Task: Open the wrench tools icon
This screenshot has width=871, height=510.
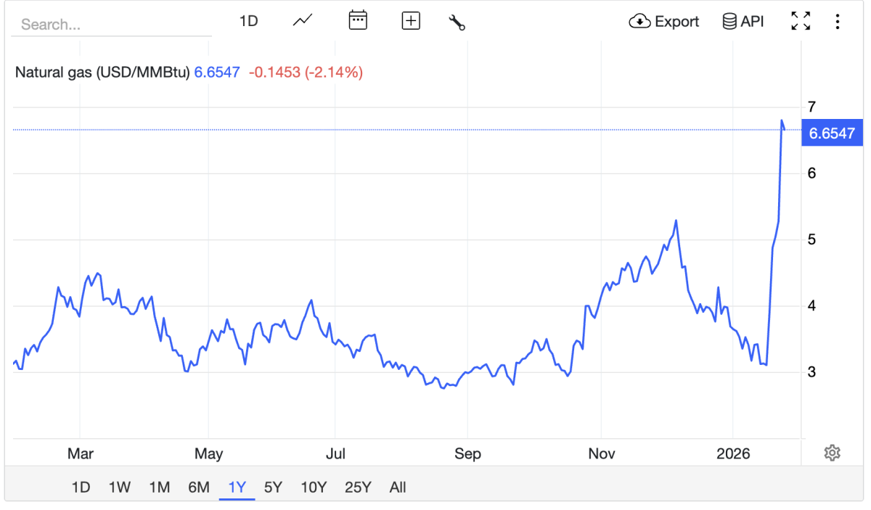Action: pos(457,22)
